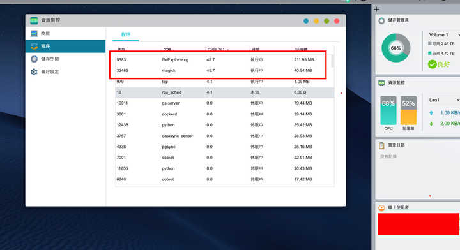Click PID 12438 python row

click(x=225, y=125)
